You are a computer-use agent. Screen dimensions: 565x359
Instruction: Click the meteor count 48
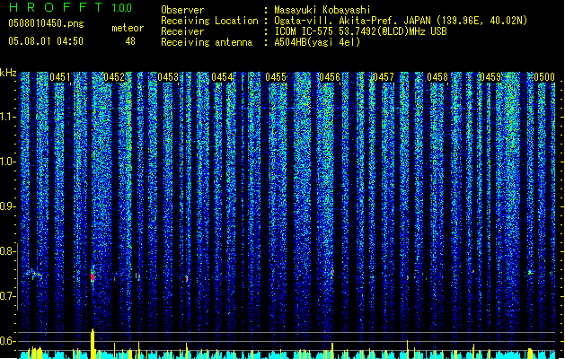pyautogui.click(x=130, y=41)
